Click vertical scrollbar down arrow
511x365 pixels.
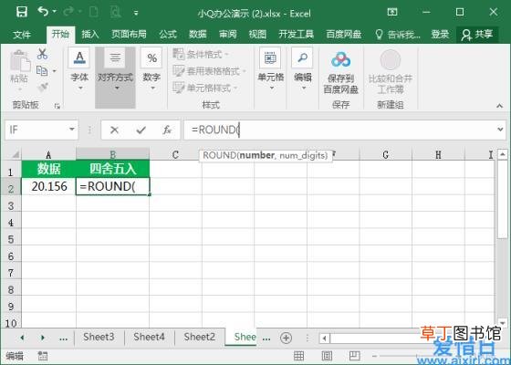(503, 323)
